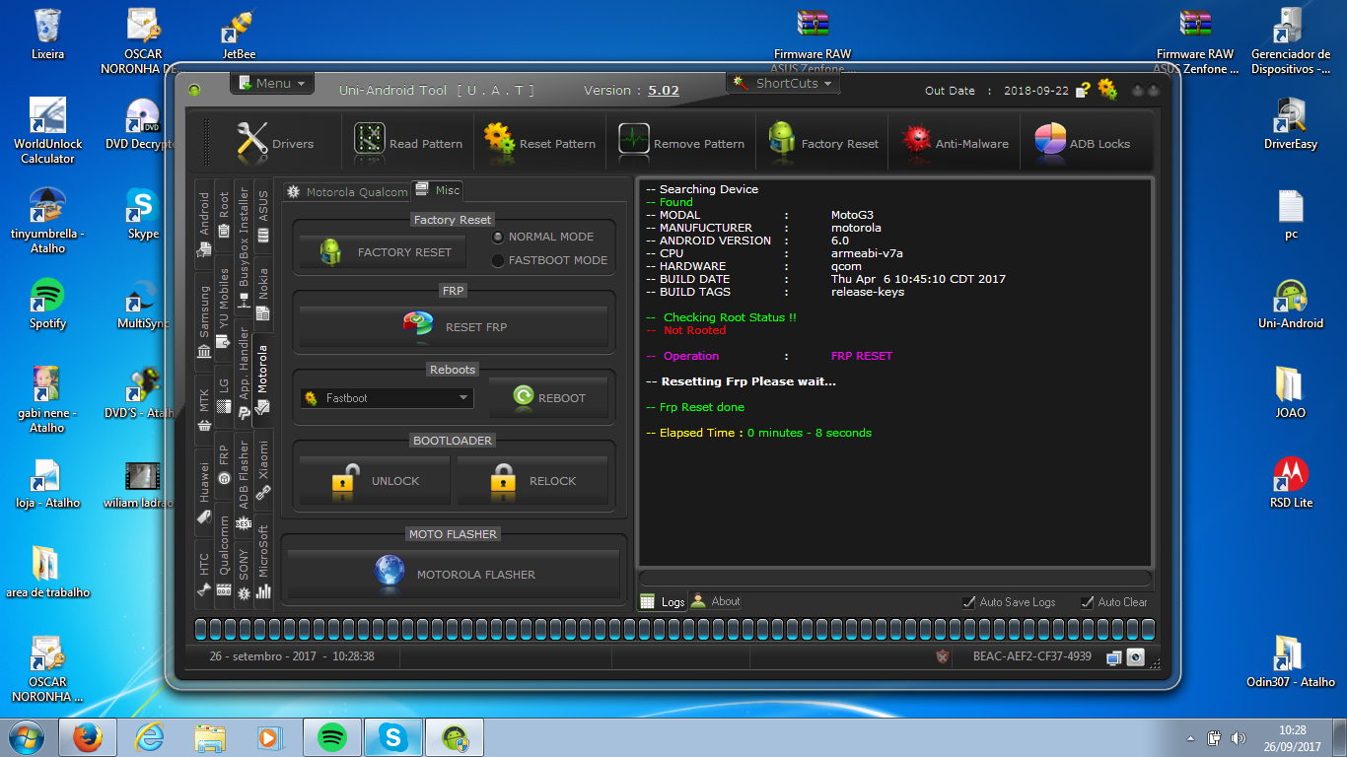The image size is (1347, 757).
Task: Click the REBOOT button
Action: coord(549,397)
